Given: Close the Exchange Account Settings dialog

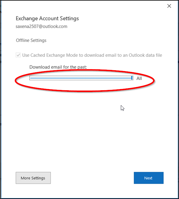Looking at the screenshot, I should tap(169, 6).
